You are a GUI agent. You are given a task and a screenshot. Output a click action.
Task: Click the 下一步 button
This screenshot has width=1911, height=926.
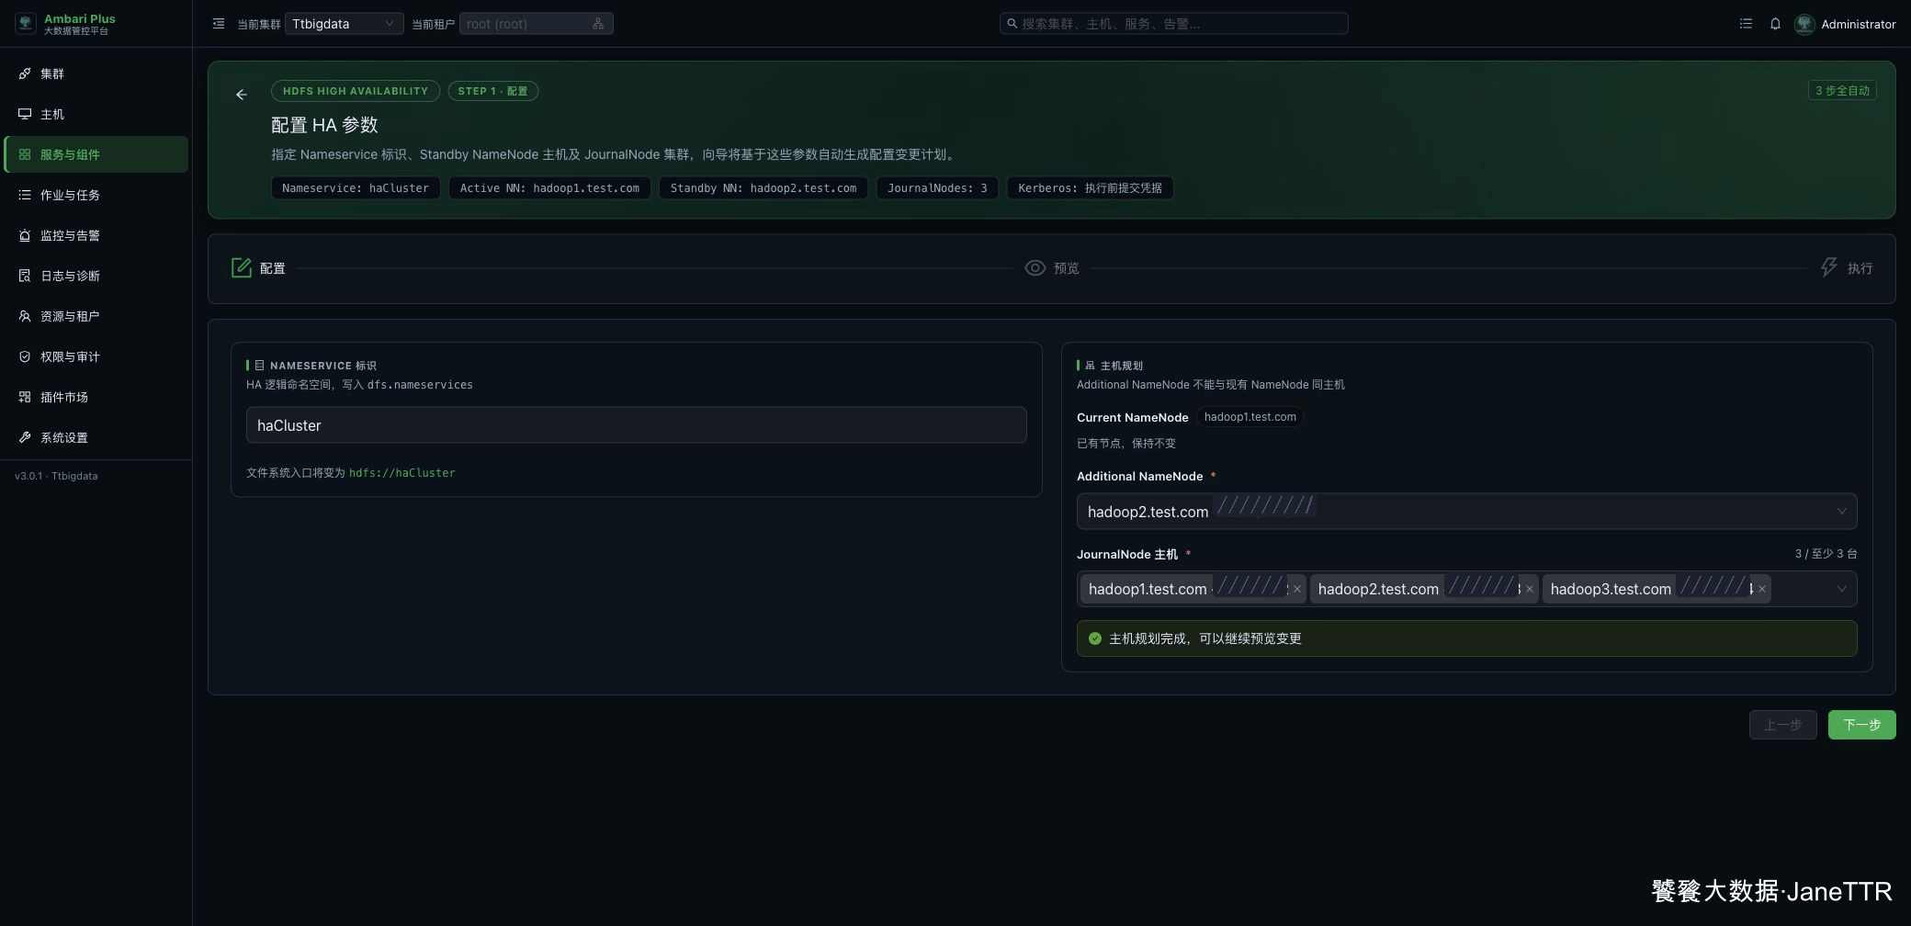point(1861,725)
